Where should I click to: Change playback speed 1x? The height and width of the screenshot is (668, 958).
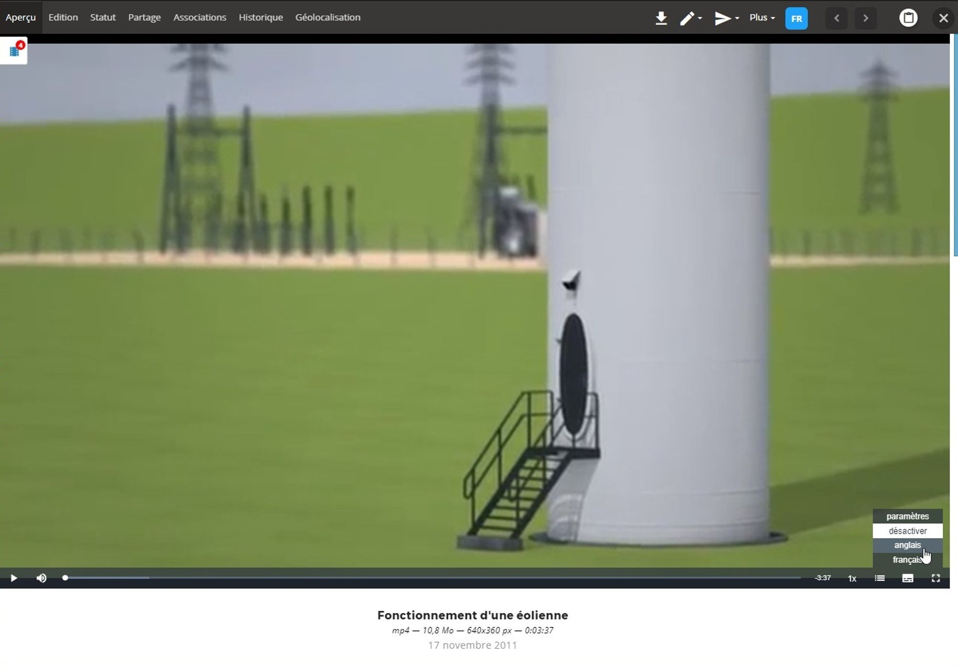(852, 578)
